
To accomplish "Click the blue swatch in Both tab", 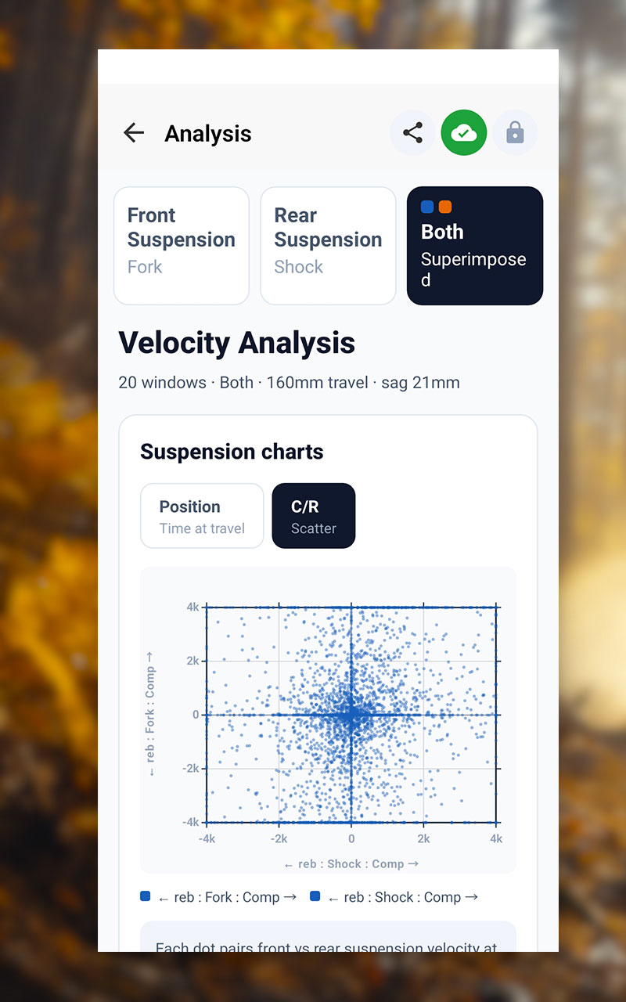I will pyautogui.click(x=427, y=207).
